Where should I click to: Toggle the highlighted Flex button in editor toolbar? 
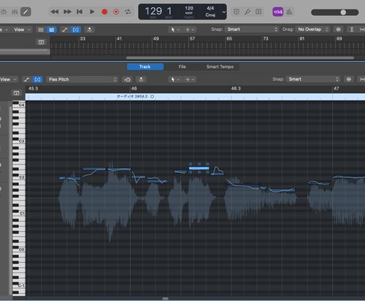(37, 79)
